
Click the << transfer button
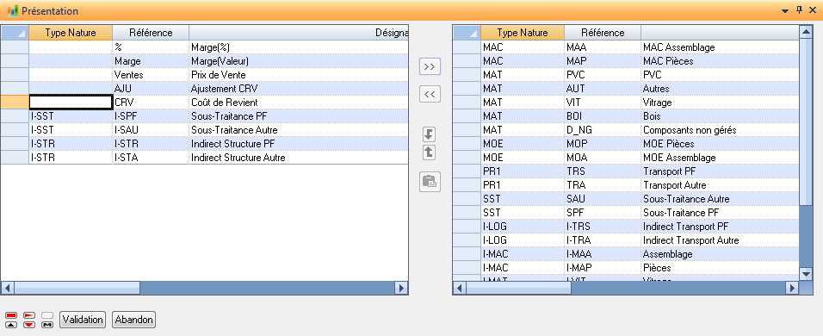(430, 95)
